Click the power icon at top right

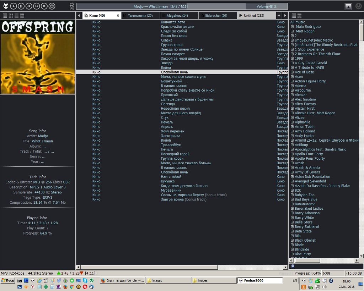[x=358, y=6]
